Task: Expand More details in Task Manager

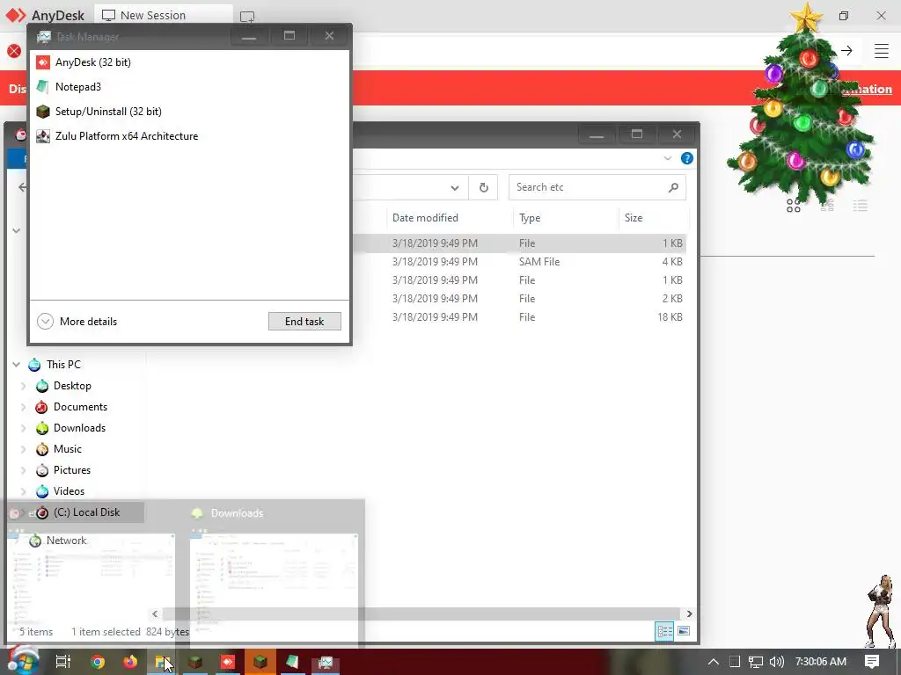Action: click(77, 322)
